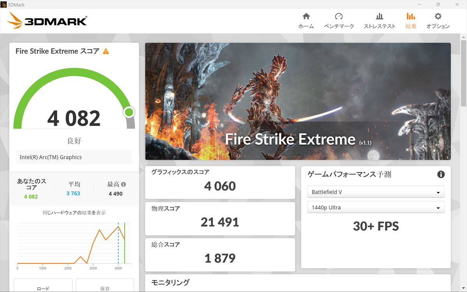Click the combined score value 1 879

point(220,258)
